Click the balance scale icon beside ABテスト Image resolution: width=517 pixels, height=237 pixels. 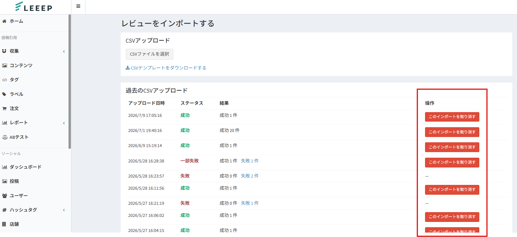tap(5, 137)
